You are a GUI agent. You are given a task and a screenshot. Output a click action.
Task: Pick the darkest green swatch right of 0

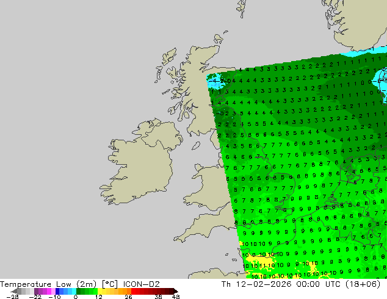click(x=79, y=291)
